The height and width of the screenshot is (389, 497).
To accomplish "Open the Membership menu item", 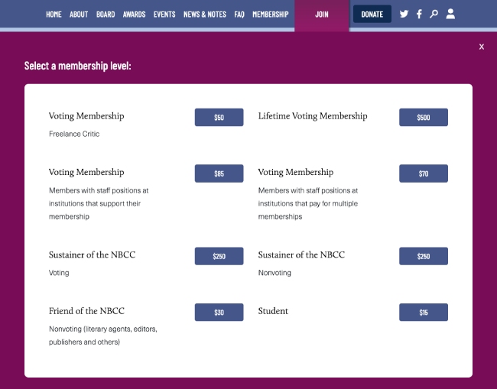I will coord(271,15).
